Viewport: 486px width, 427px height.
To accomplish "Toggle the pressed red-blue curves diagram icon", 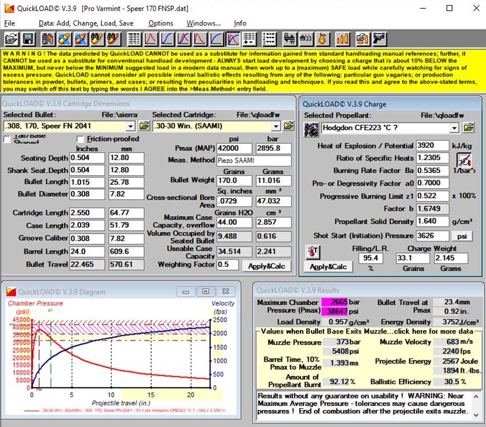I will (233, 39).
